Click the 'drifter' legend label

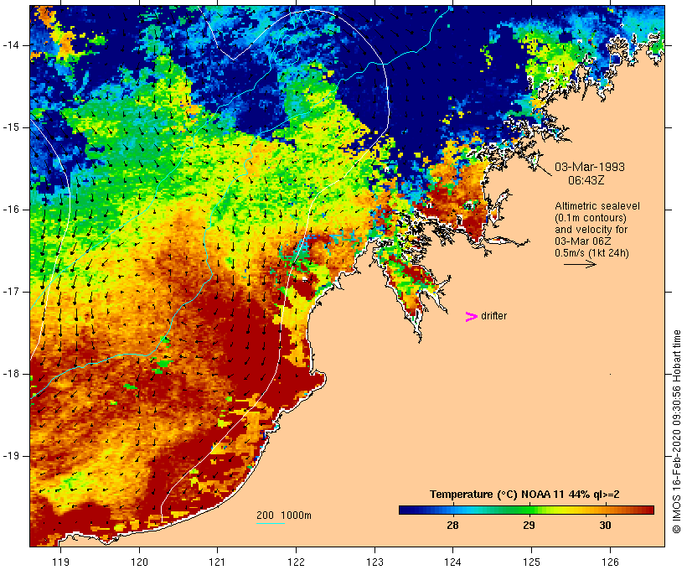coord(493,316)
